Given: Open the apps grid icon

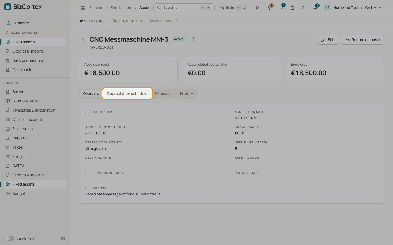Looking at the screenshot, I should click(83, 8).
